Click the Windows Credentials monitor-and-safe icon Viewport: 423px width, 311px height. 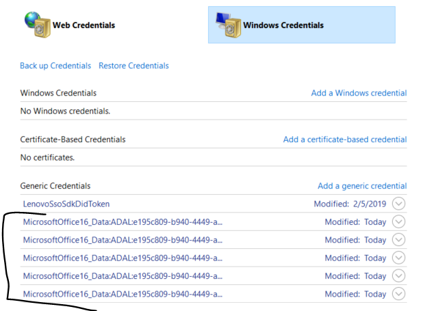coord(228,25)
